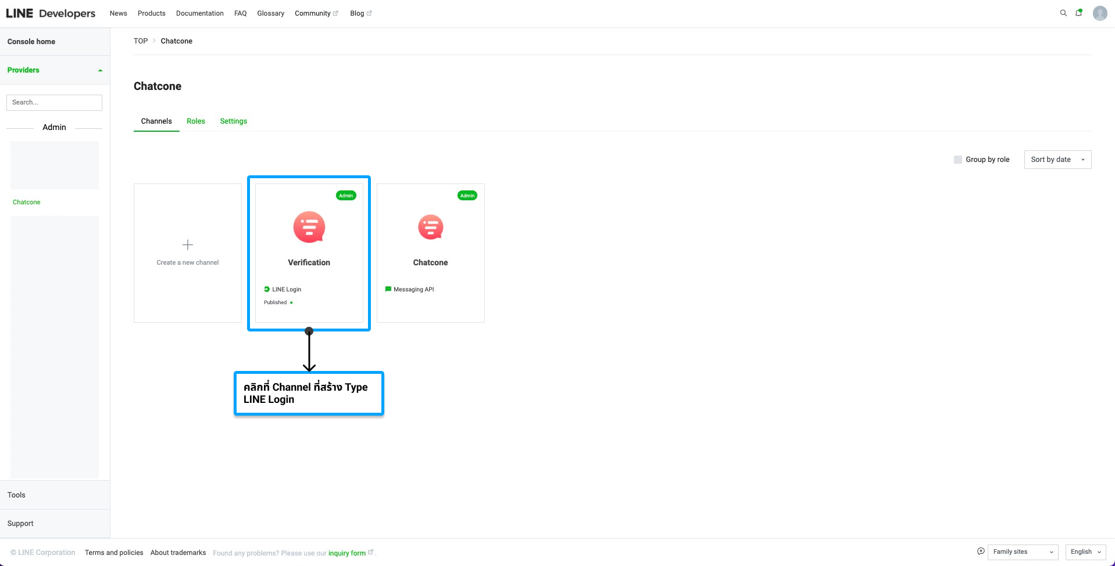Select Chatcone provider in the sidebar
Image resolution: width=1115 pixels, height=566 pixels.
click(27, 203)
